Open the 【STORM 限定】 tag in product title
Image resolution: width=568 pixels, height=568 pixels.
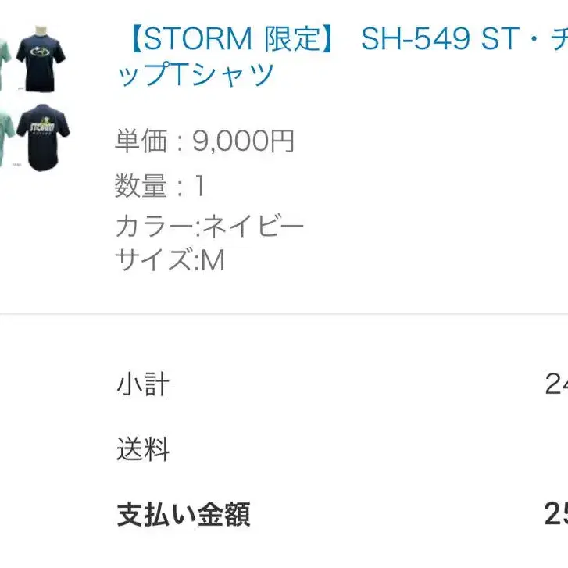pos(228,38)
